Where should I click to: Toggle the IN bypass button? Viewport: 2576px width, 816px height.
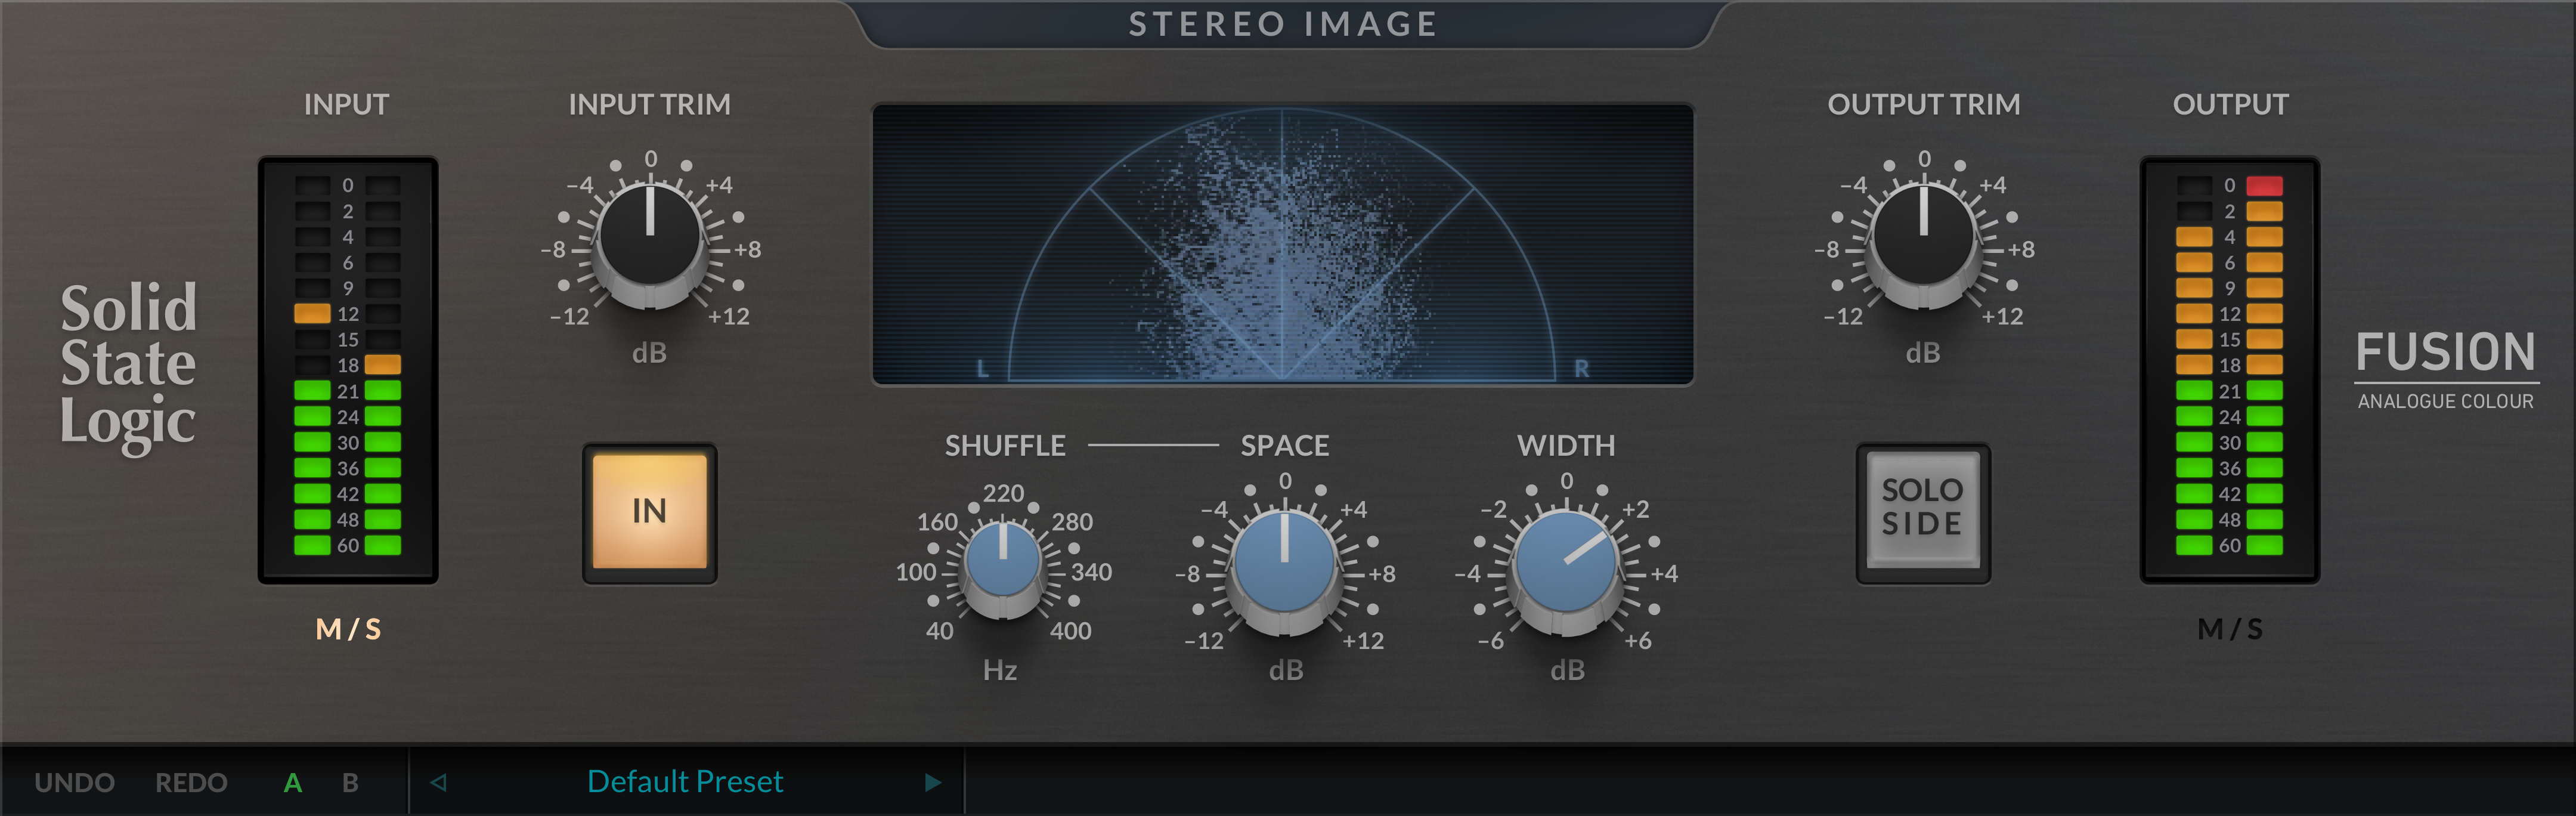(650, 511)
